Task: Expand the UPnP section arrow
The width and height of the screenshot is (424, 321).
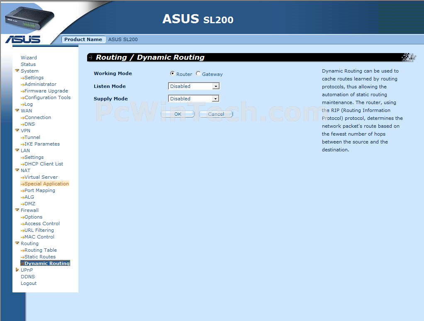Action: click(17, 270)
